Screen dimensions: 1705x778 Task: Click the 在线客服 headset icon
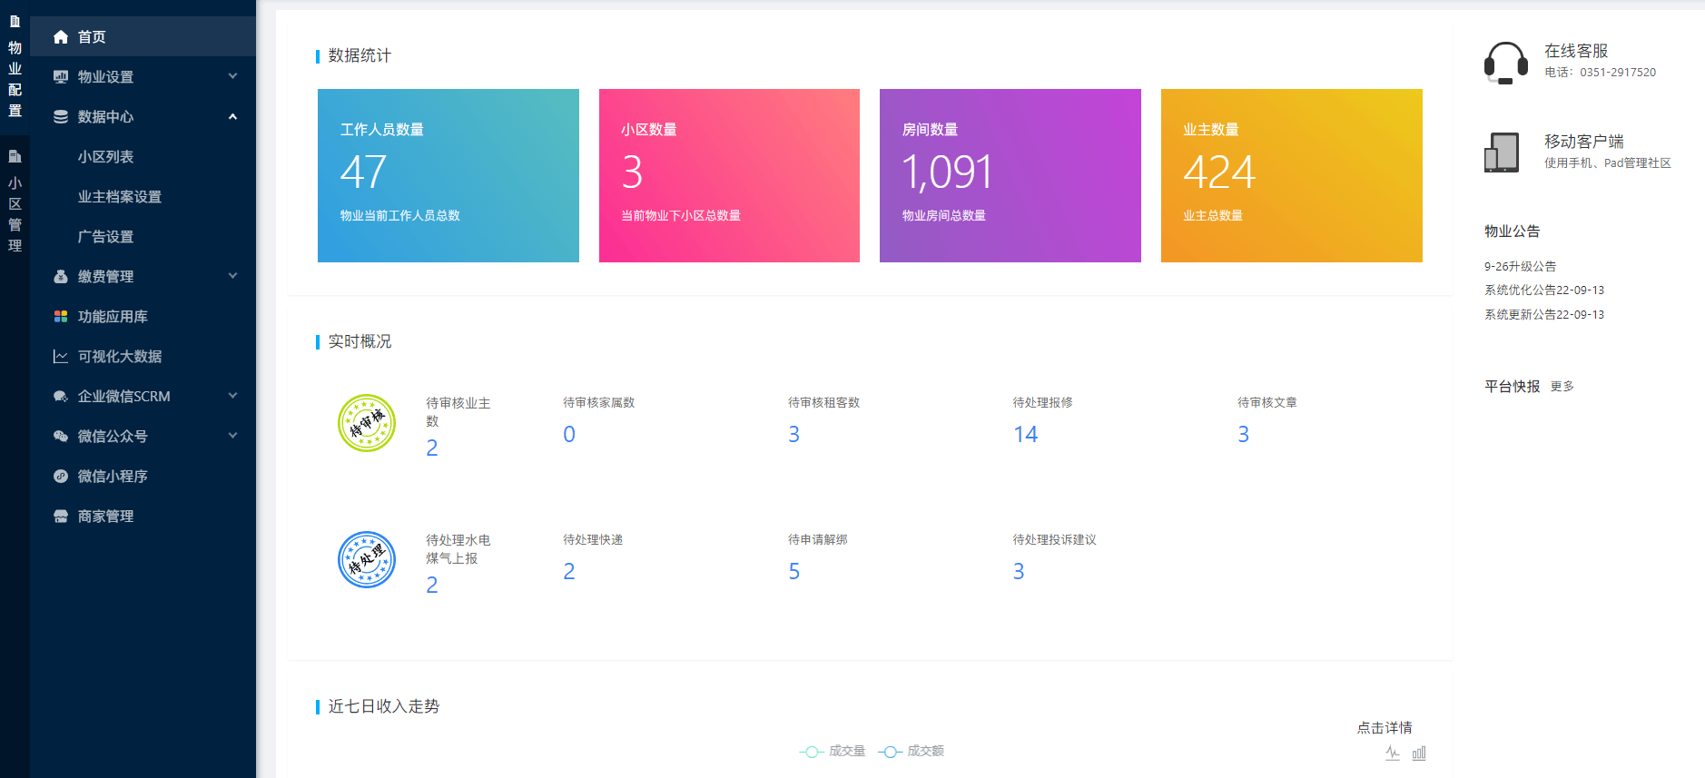(1505, 63)
